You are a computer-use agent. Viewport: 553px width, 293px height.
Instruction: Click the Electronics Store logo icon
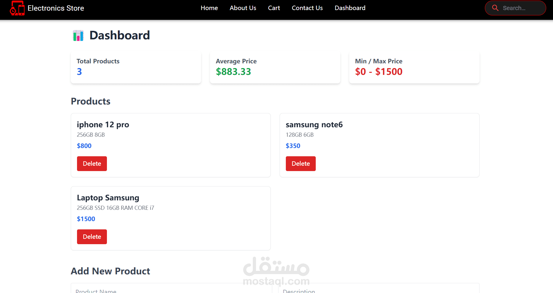(17, 8)
